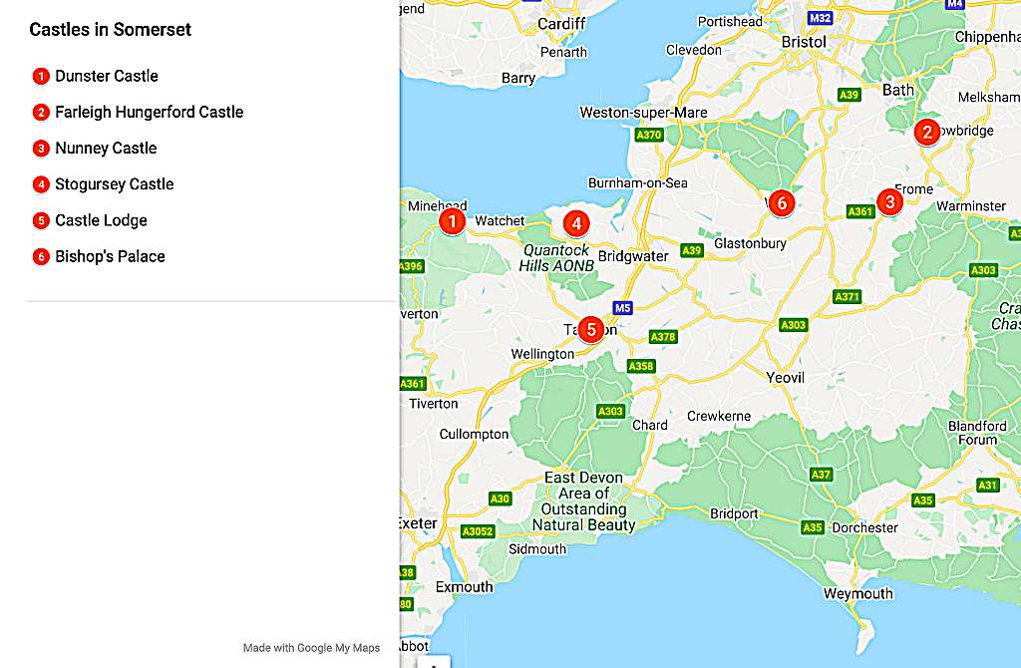The image size is (1021, 668).
Task: Click the Castles in Somerset title
Action: coord(110,29)
